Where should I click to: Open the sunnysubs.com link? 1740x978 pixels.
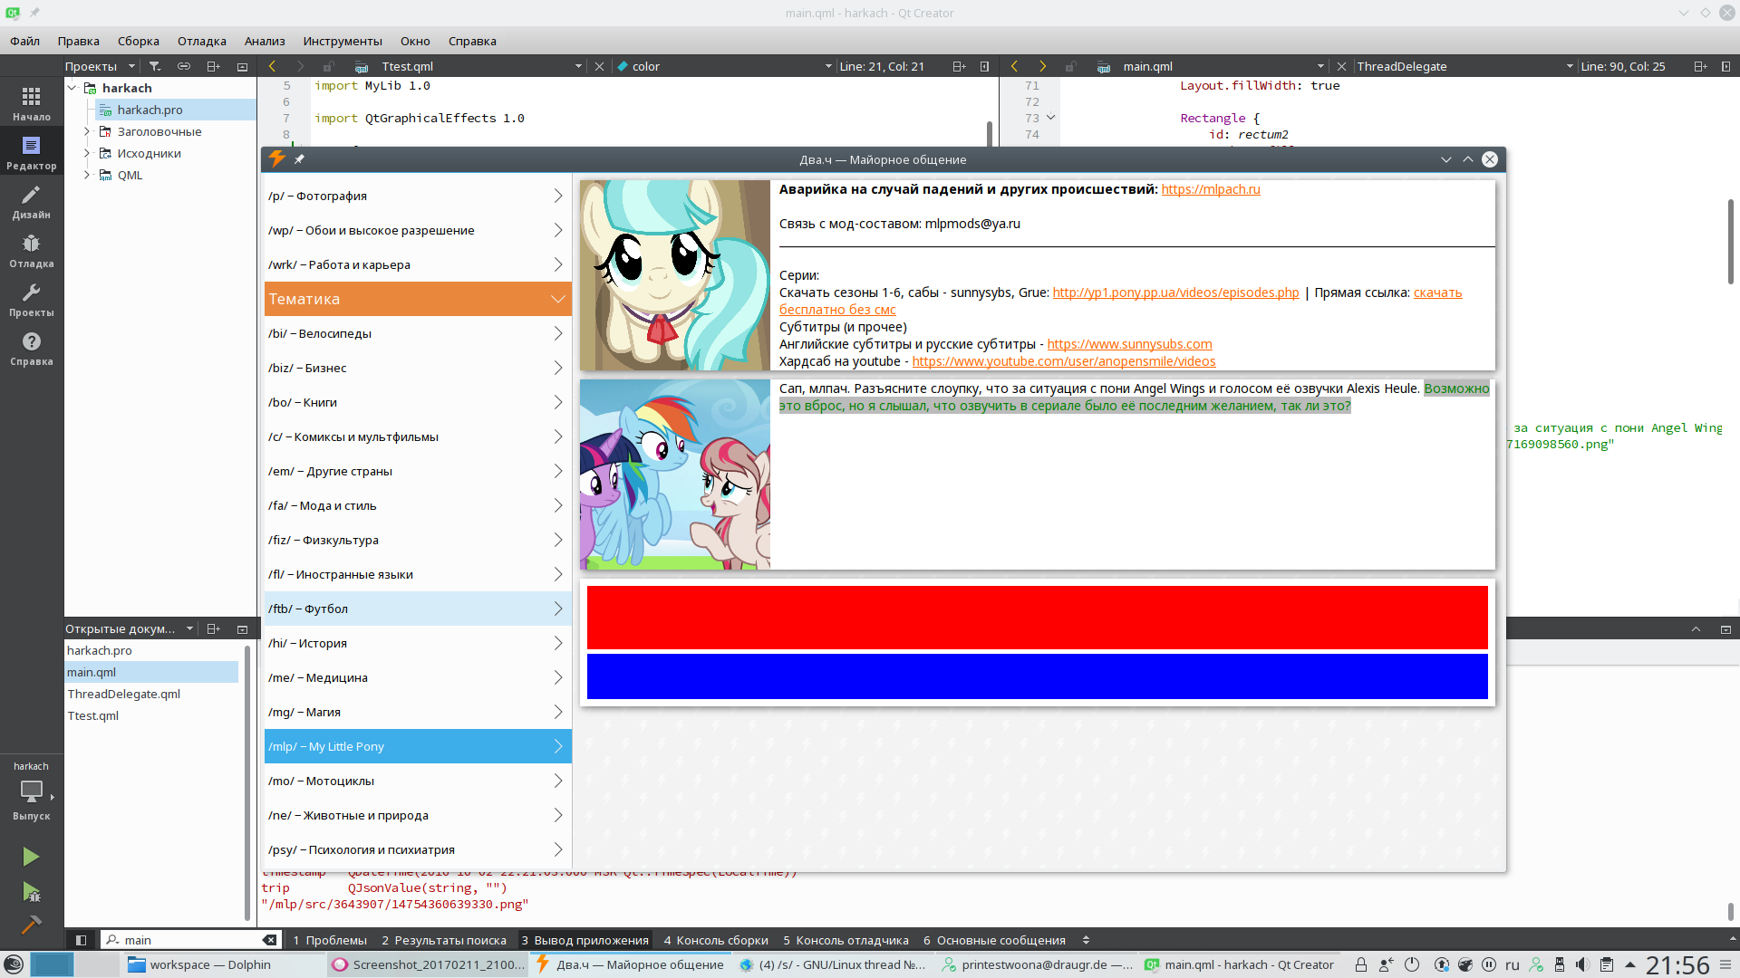[x=1130, y=344]
